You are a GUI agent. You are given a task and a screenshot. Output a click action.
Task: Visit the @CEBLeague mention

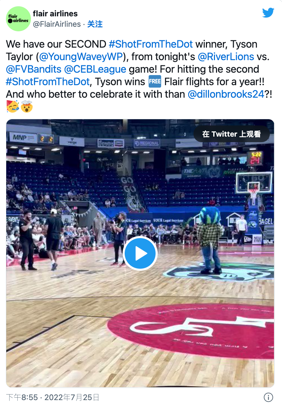pos(95,69)
